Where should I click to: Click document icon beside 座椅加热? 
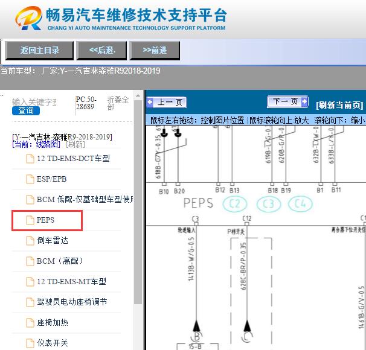(30, 323)
